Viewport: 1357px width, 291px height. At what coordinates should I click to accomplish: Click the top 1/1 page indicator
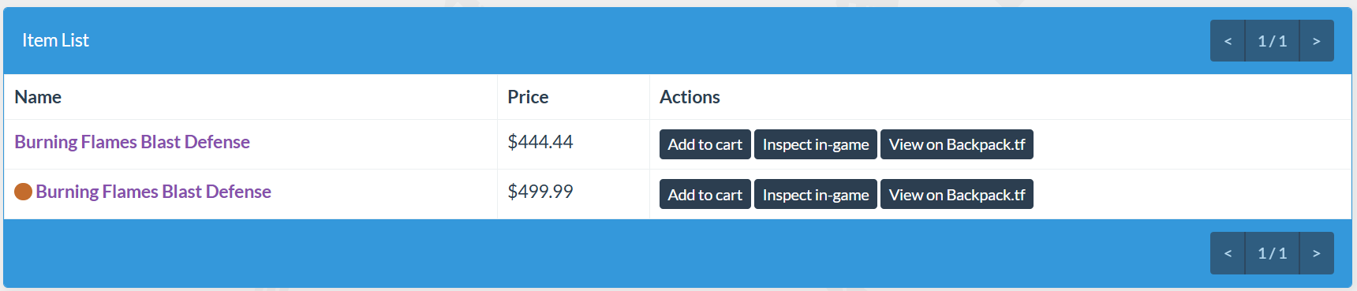(1272, 41)
